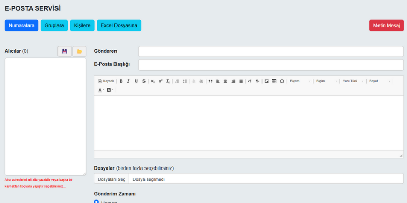Open the text color picker
407x203 pixels.
click(101, 90)
